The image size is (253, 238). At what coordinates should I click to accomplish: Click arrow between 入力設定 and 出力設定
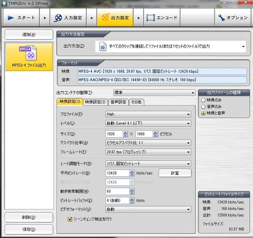pyautogui.click(x=92, y=18)
